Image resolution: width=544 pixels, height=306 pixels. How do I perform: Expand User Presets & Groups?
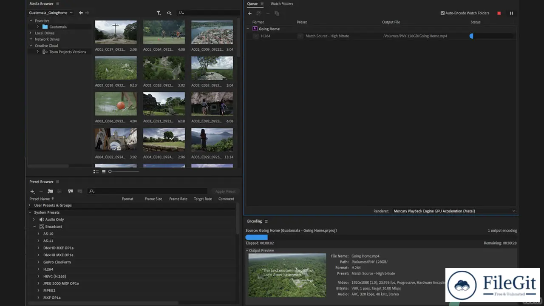click(x=30, y=205)
